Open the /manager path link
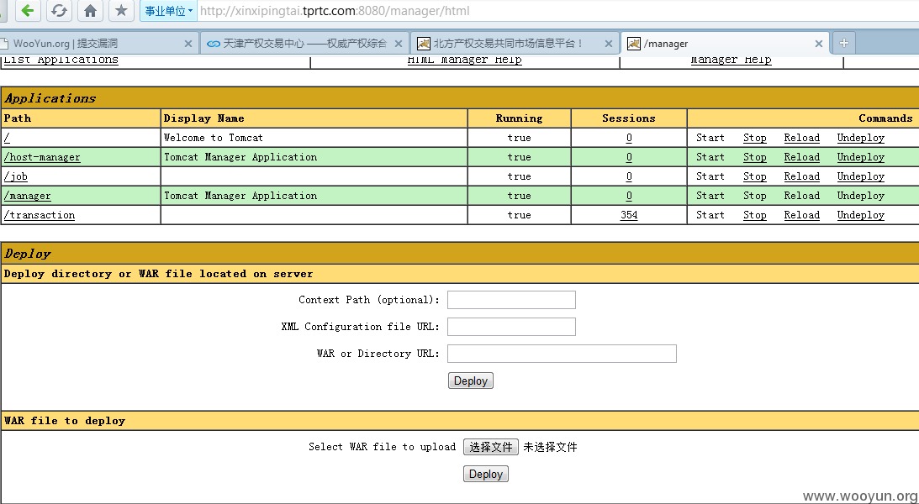 28,196
